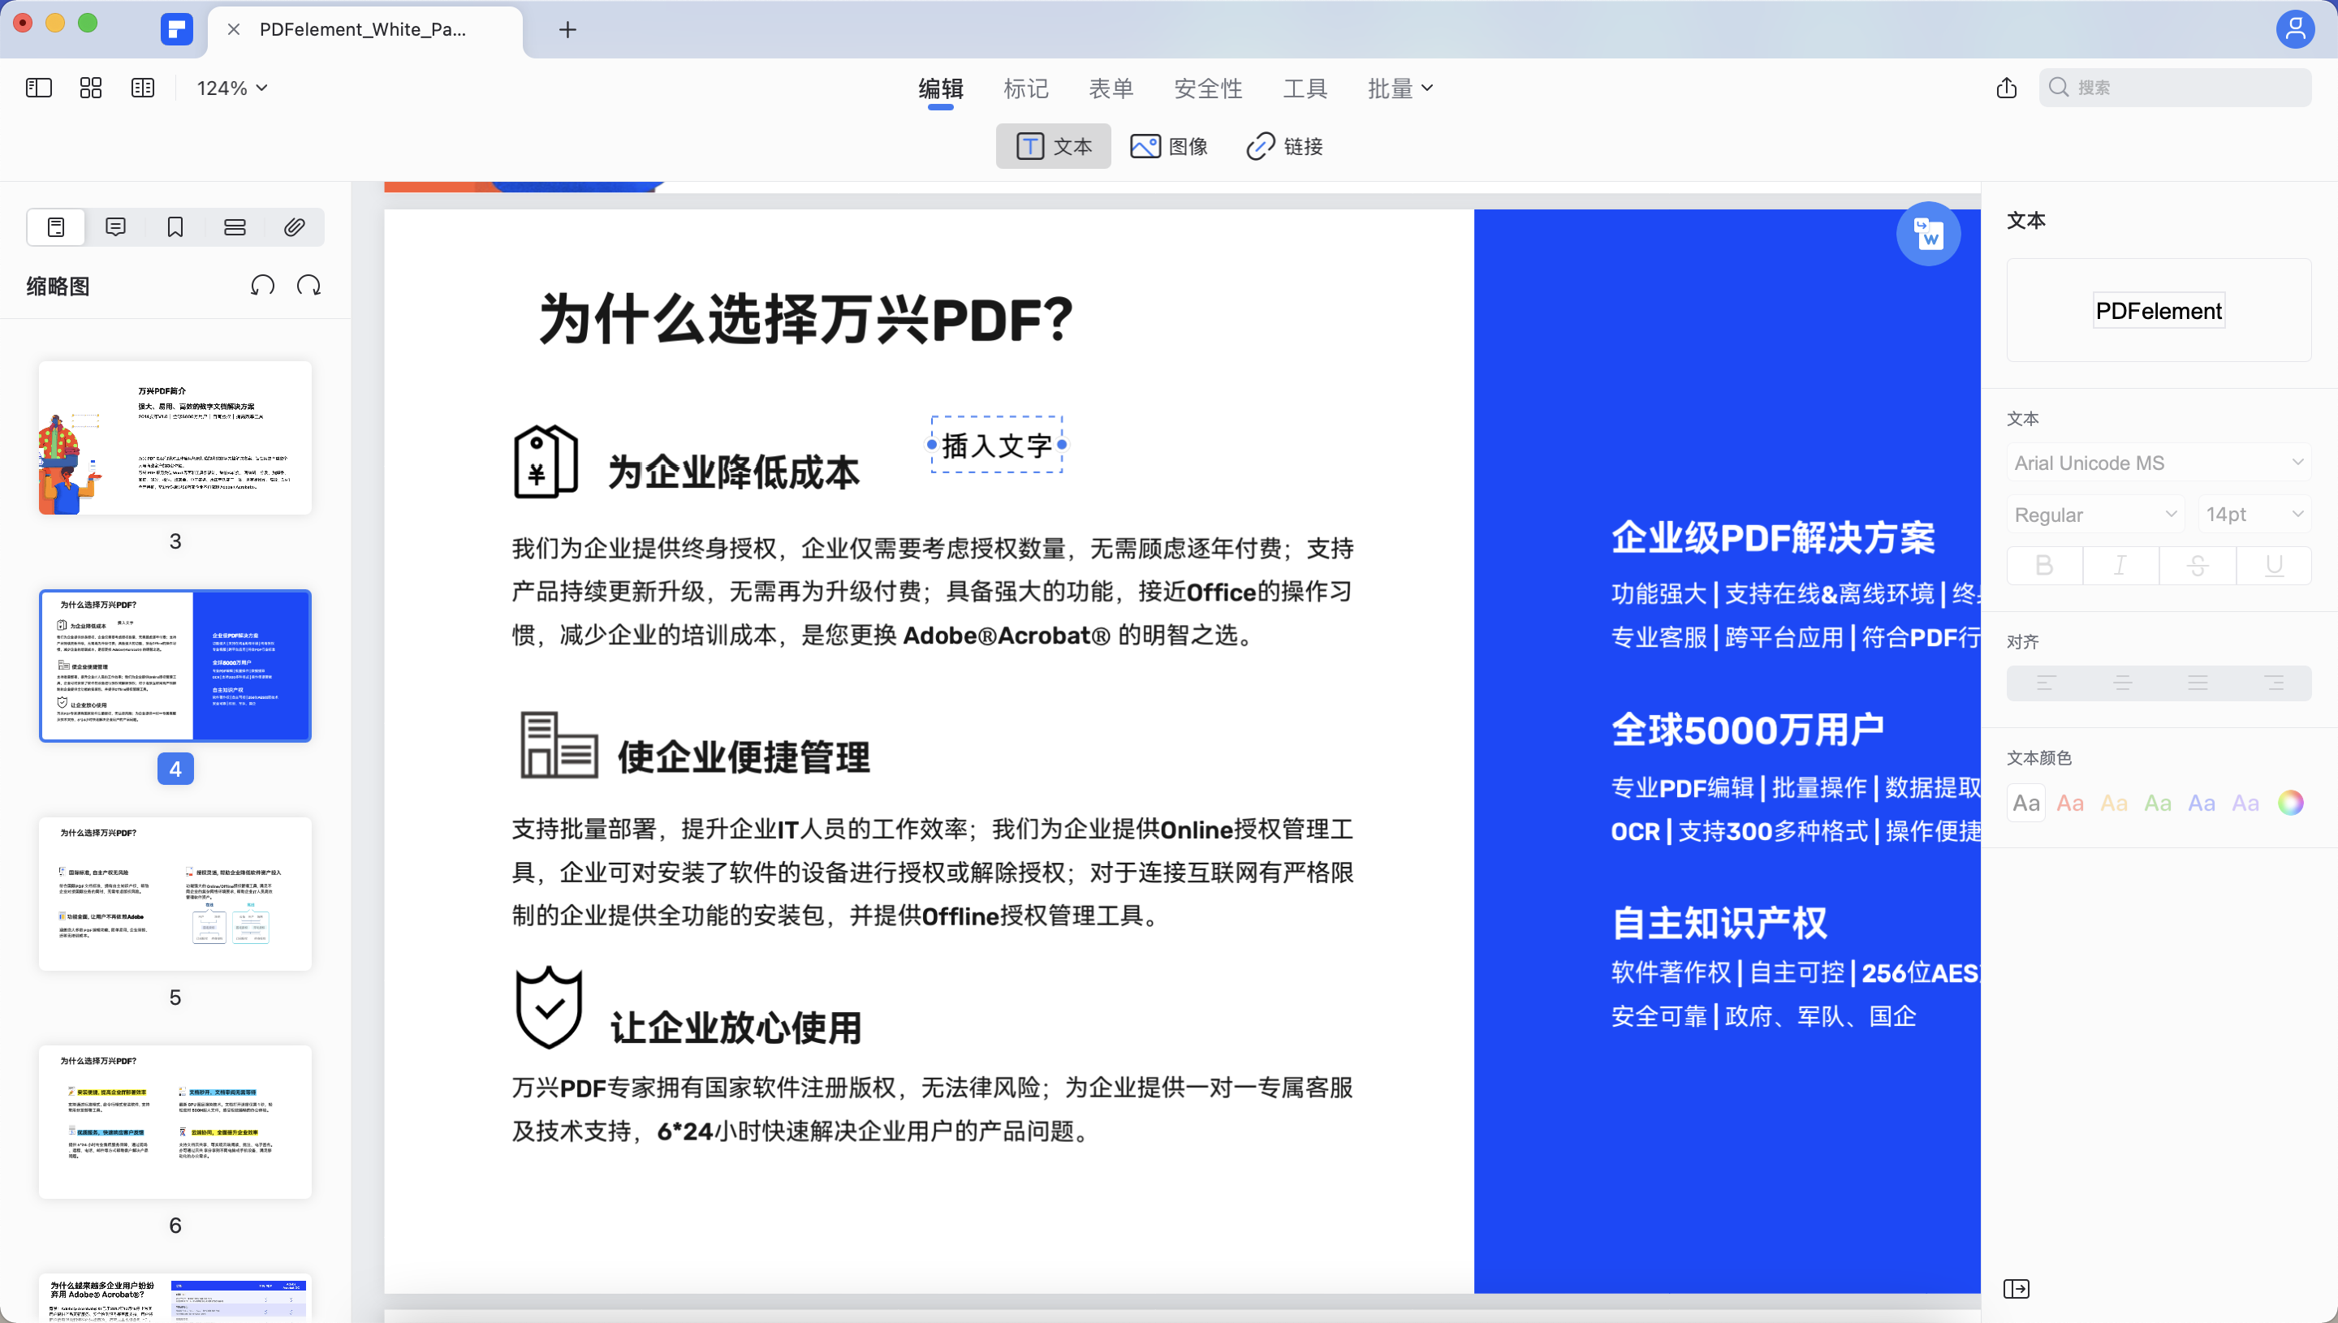
Task: Switch to the 安全性 tab
Action: [x=1208, y=87]
